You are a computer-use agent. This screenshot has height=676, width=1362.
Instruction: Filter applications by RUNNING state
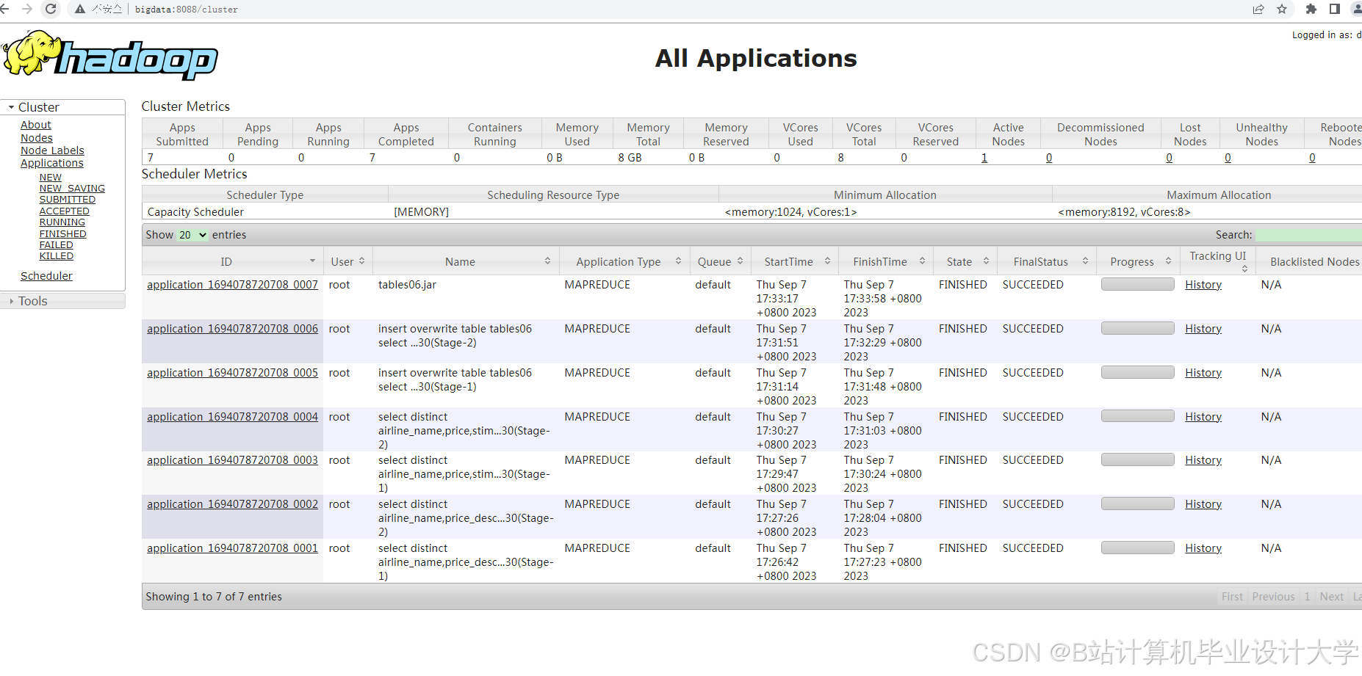click(x=62, y=222)
